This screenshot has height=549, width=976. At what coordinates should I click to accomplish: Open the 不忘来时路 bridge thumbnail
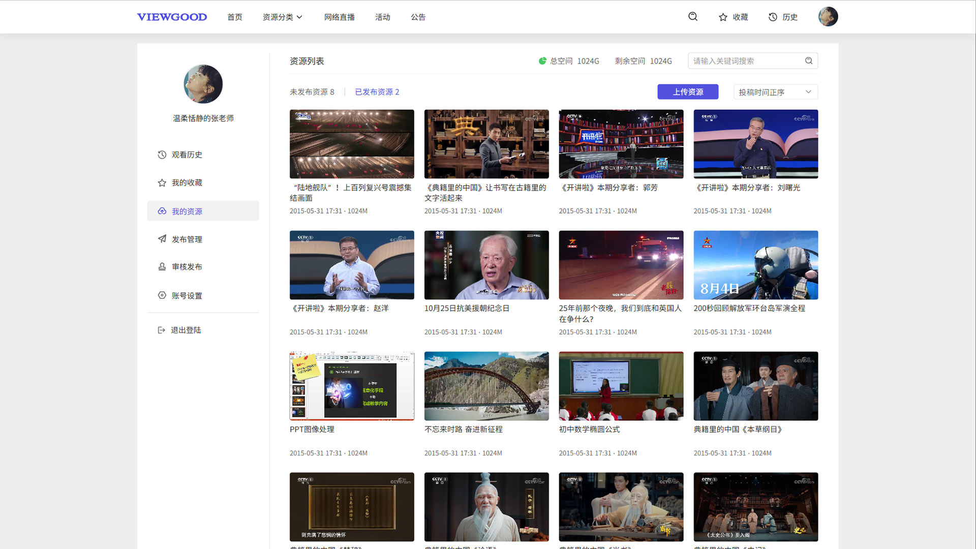coord(486,386)
